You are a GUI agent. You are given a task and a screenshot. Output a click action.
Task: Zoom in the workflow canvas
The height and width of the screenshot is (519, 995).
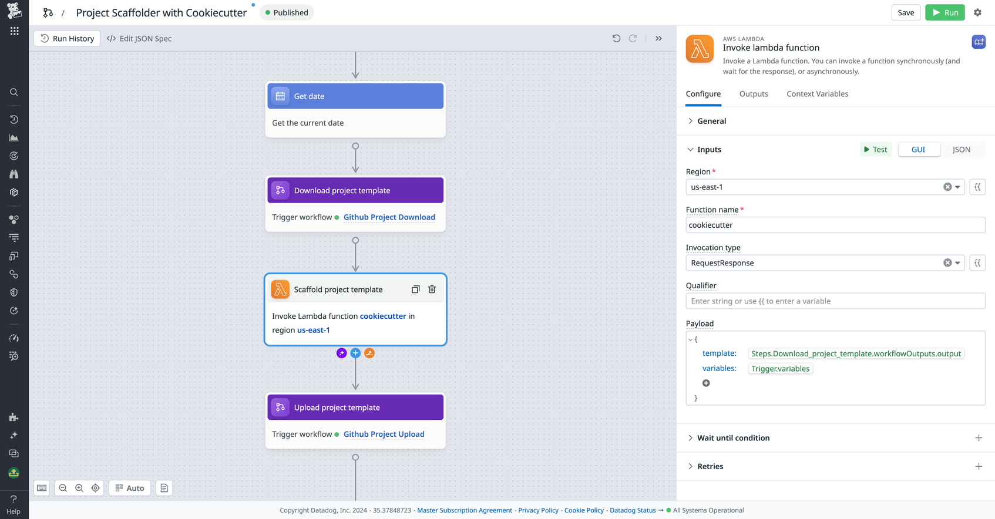pos(79,488)
